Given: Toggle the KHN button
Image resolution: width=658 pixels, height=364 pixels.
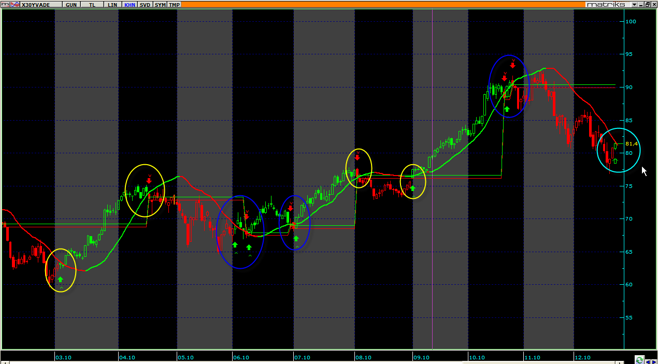Looking at the screenshot, I should pyautogui.click(x=130, y=4).
